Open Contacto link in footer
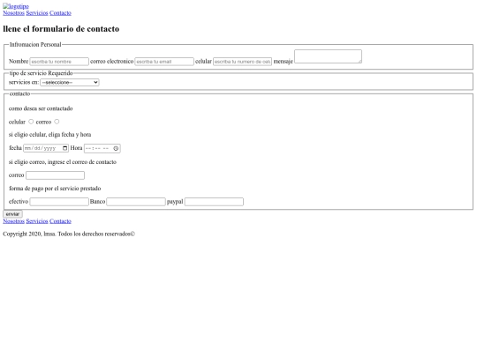Viewport: 477px width, 357px height. tap(60, 221)
